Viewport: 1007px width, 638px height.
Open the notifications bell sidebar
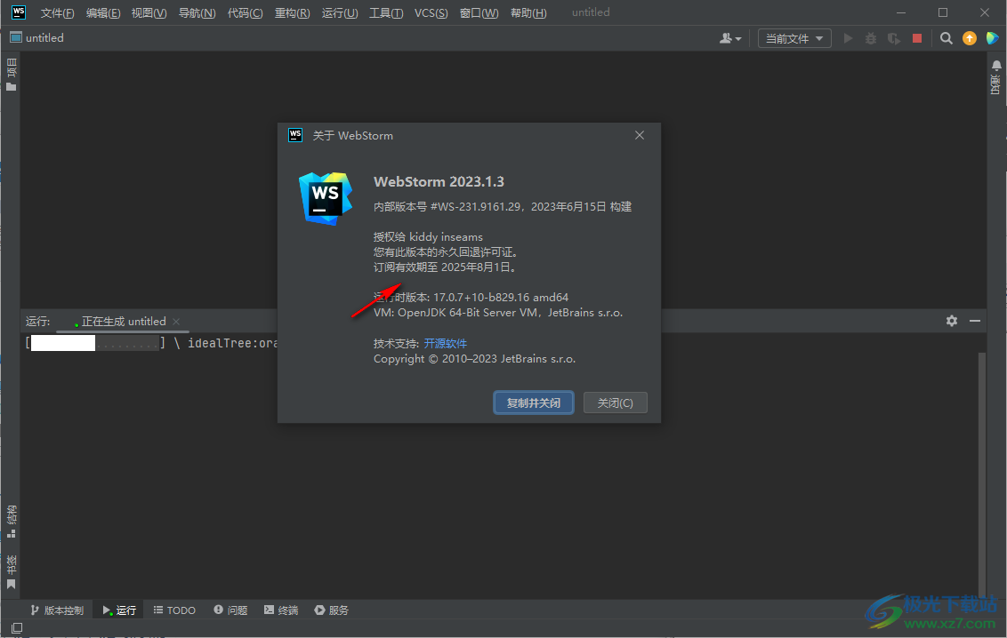click(996, 77)
